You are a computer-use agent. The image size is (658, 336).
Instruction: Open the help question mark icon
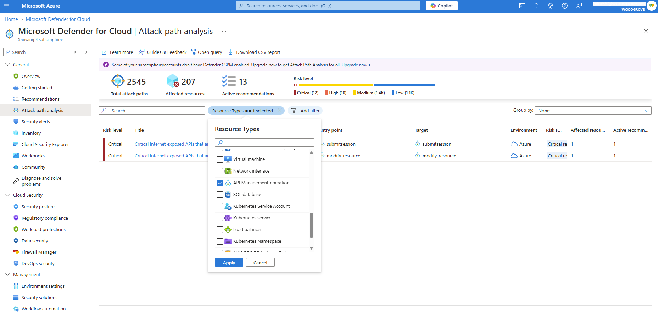(565, 6)
